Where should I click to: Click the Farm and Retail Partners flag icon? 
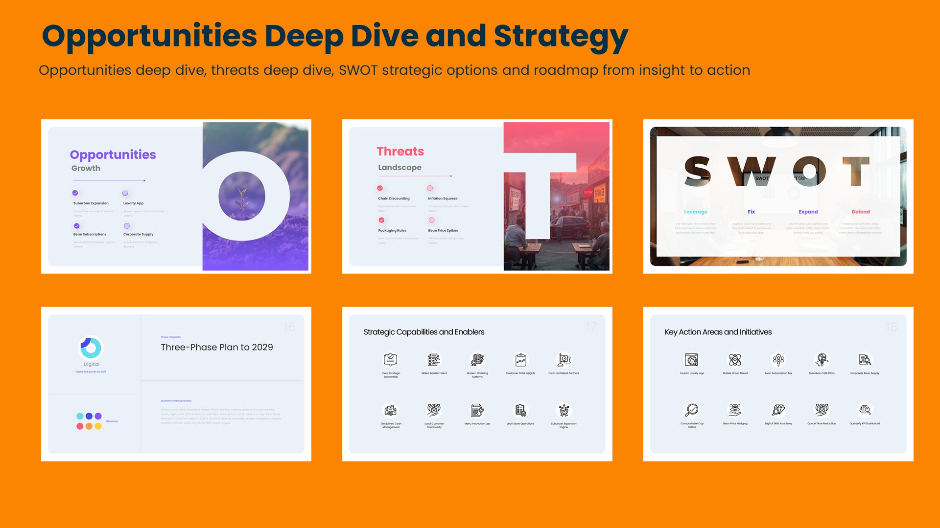click(564, 360)
